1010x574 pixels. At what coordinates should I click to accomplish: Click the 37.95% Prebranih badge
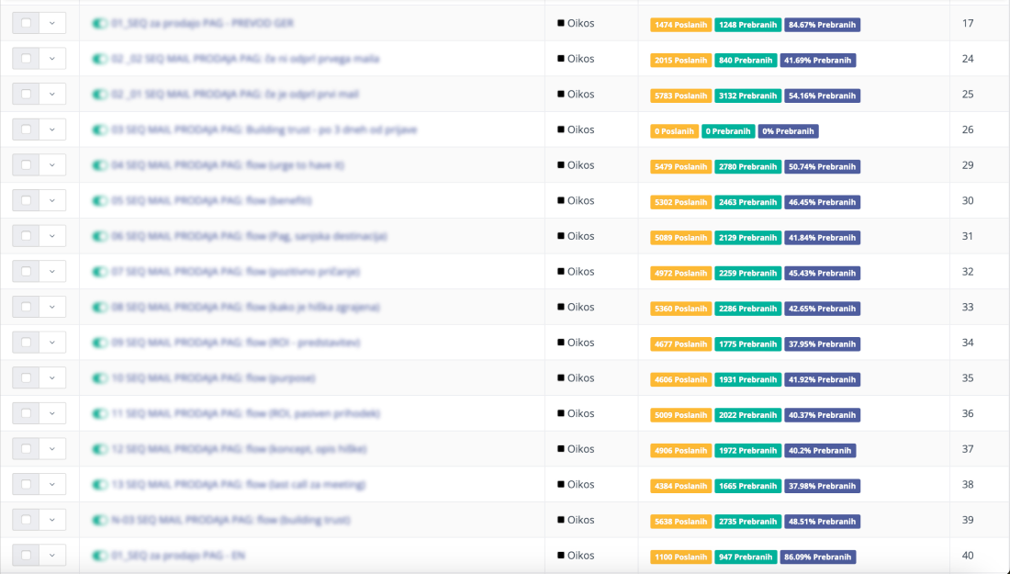click(822, 344)
